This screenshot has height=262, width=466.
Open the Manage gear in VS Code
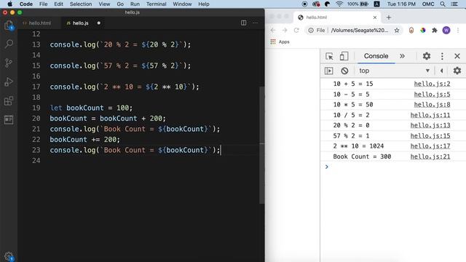pos(9,256)
